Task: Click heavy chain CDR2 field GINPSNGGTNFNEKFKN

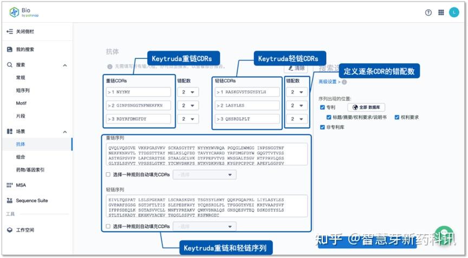Action: coord(139,105)
